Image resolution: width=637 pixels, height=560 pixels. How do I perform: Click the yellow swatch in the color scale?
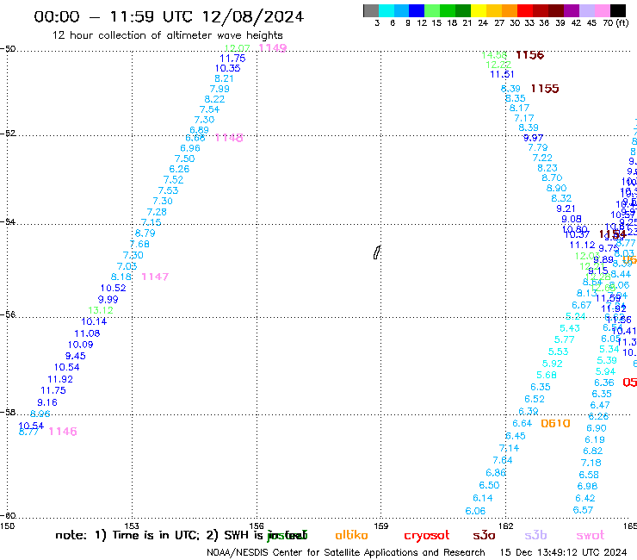[x=479, y=10]
